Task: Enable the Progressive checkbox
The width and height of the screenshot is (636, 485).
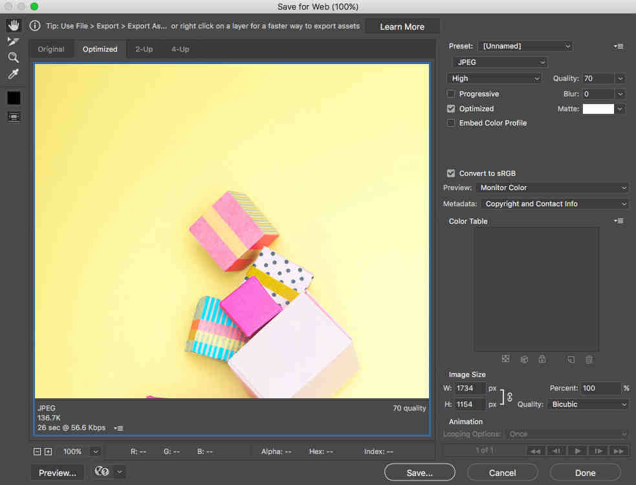Action: tap(451, 94)
